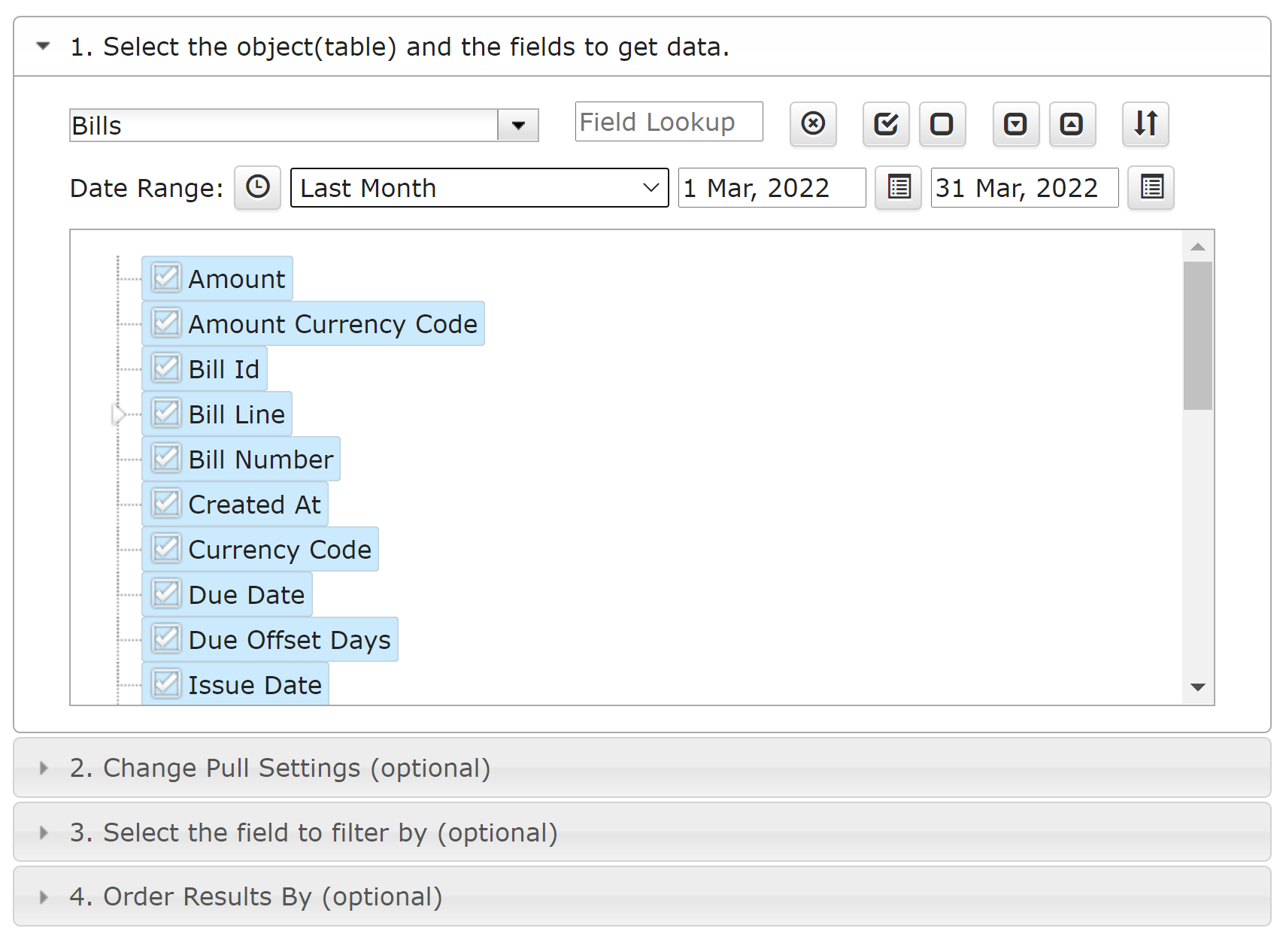Click the collapse all nodes icon
1286x928 pixels.
coord(1072,123)
